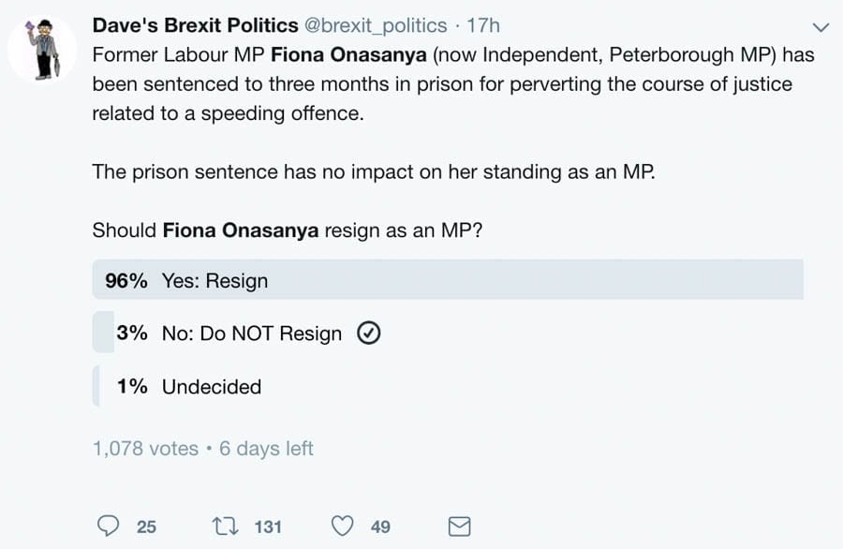Click the selected vote checkmark icon
The image size is (843, 549).
click(x=369, y=334)
